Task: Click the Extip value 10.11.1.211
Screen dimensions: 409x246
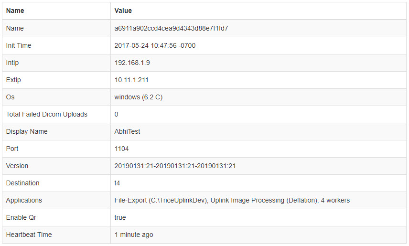Action: pyautogui.click(x=131, y=80)
